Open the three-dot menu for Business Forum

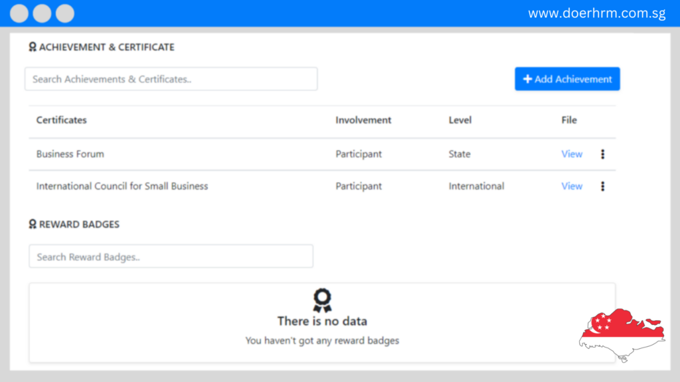[602, 154]
